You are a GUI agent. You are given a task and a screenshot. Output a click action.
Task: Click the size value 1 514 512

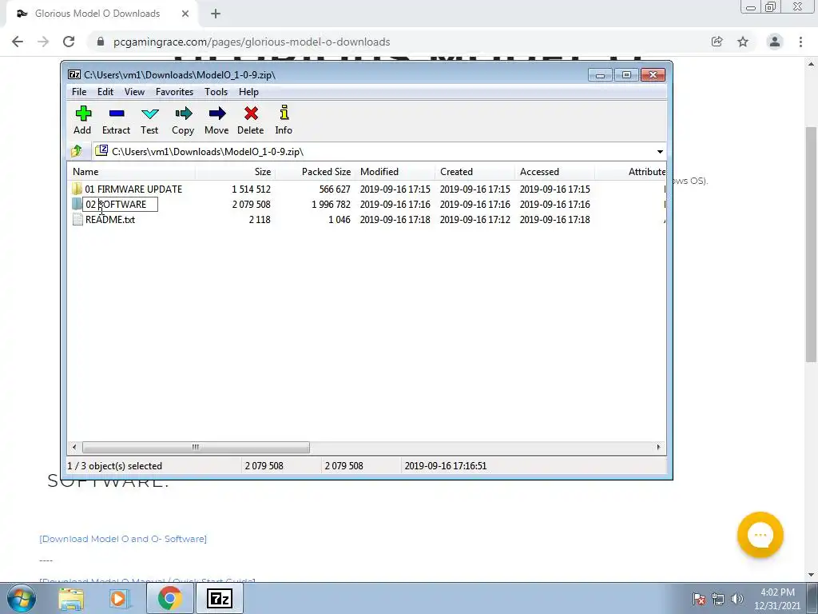click(251, 189)
